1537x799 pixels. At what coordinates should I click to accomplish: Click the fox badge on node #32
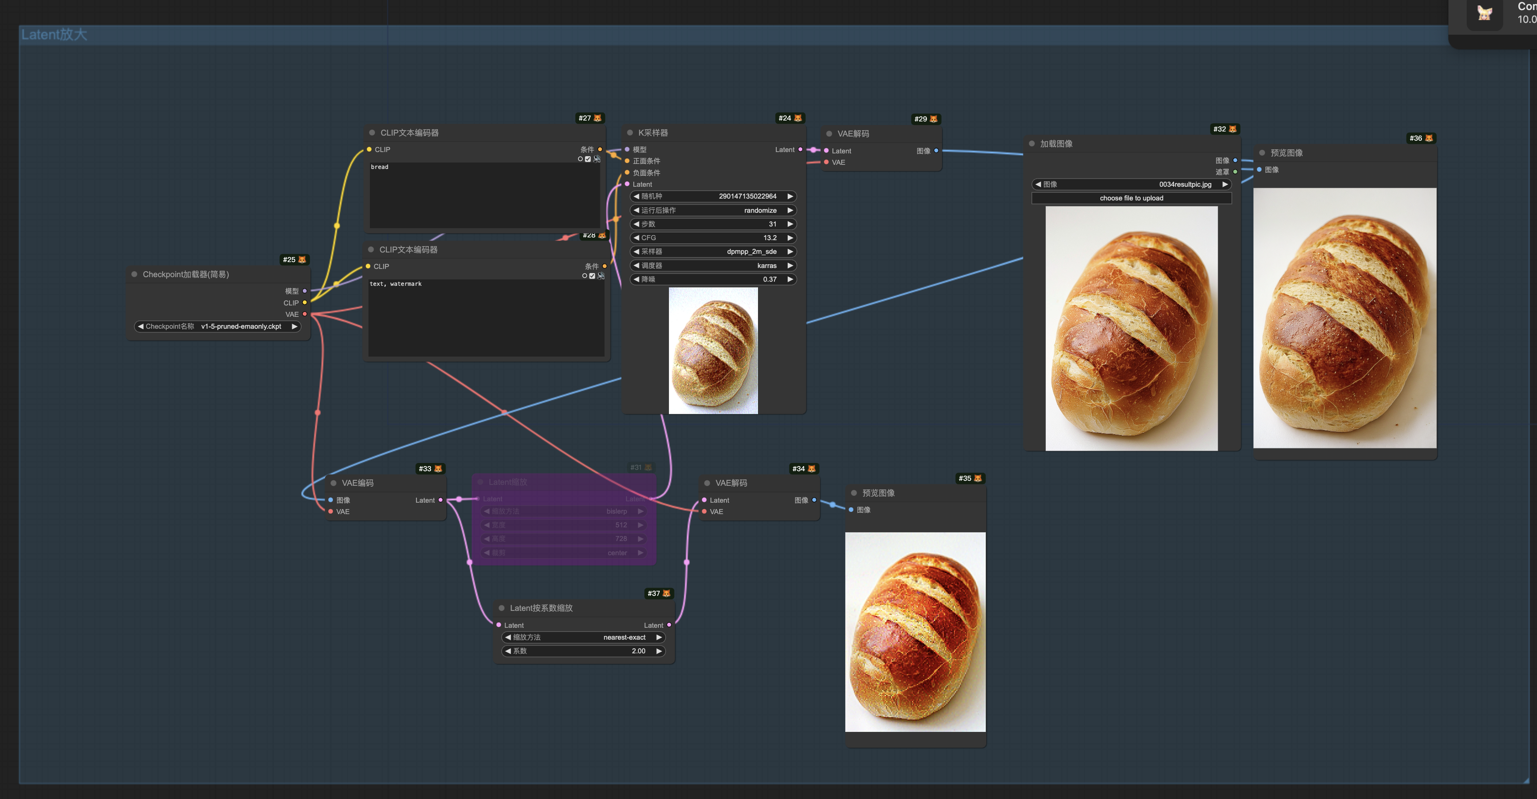tap(1232, 129)
